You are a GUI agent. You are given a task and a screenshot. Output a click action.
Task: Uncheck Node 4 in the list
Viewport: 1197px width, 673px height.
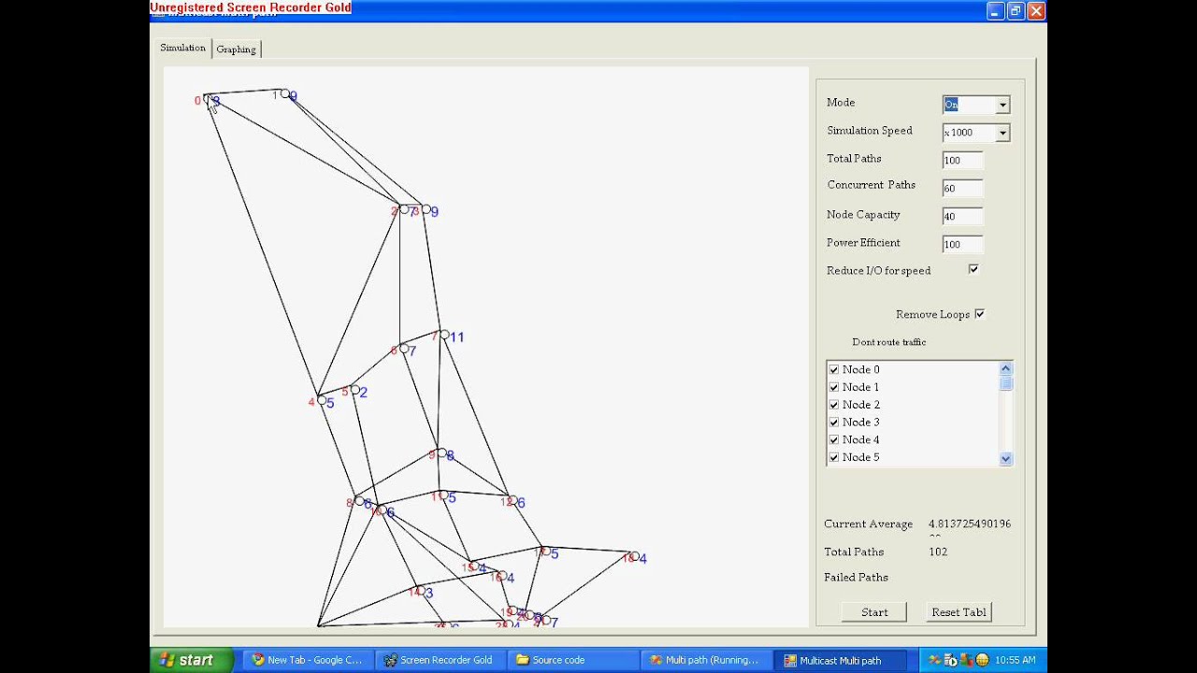click(x=834, y=440)
